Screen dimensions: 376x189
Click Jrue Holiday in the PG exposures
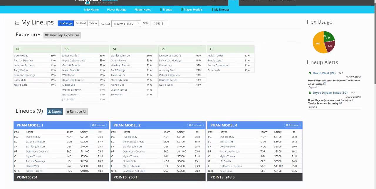click(21, 56)
